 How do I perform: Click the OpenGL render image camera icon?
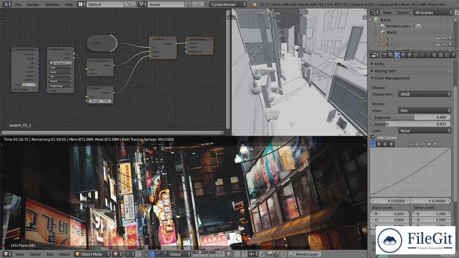coord(269,254)
